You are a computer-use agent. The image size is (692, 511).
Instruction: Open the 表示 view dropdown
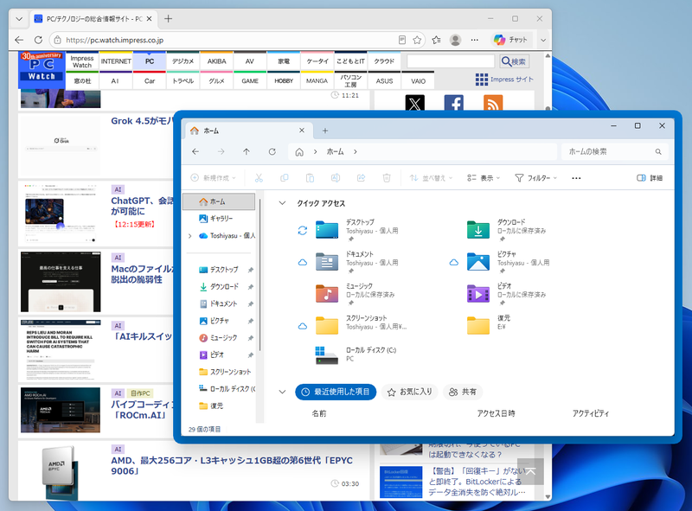tap(484, 178)
